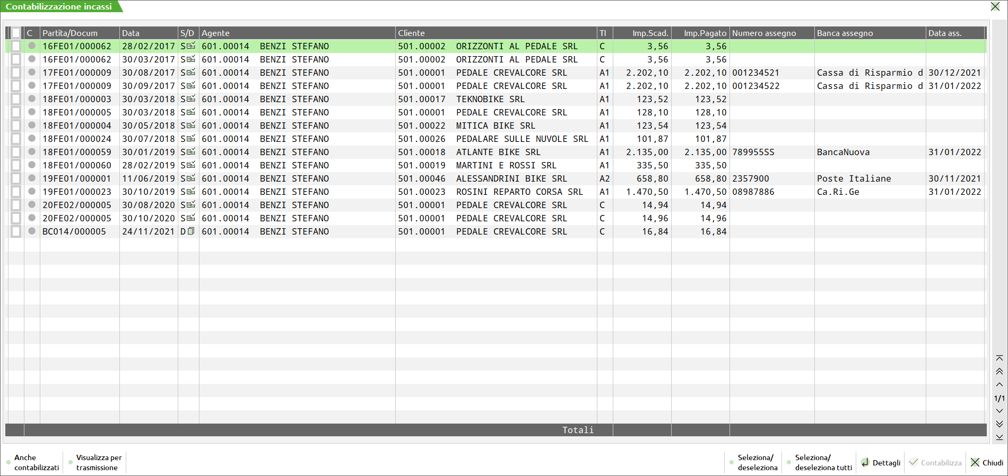This screenshot has height=476, width=1008.
Task: Tick the checkbox for row 19FE01/000001
Action: (16, 178)
